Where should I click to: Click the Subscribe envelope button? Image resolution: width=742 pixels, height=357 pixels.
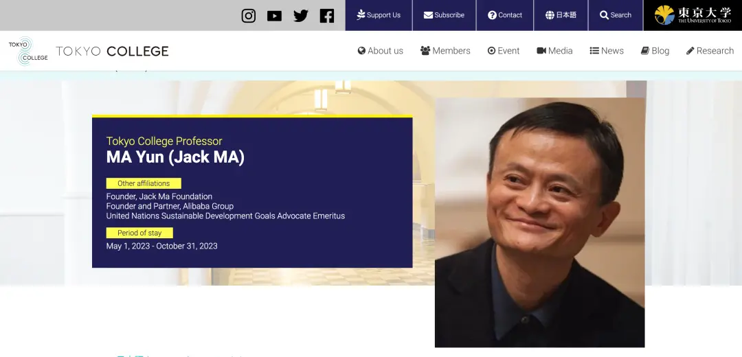point(445,15)
